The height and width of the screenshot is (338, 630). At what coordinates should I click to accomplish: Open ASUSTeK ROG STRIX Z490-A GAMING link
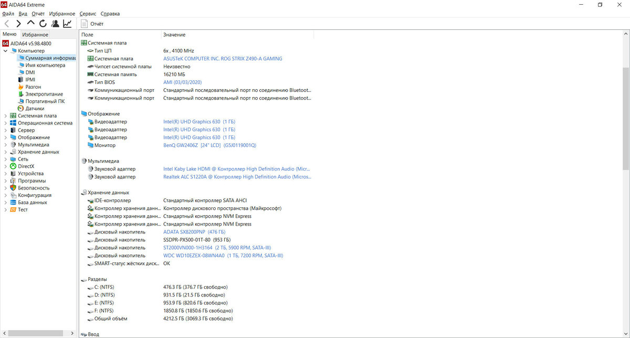(223, 59)
